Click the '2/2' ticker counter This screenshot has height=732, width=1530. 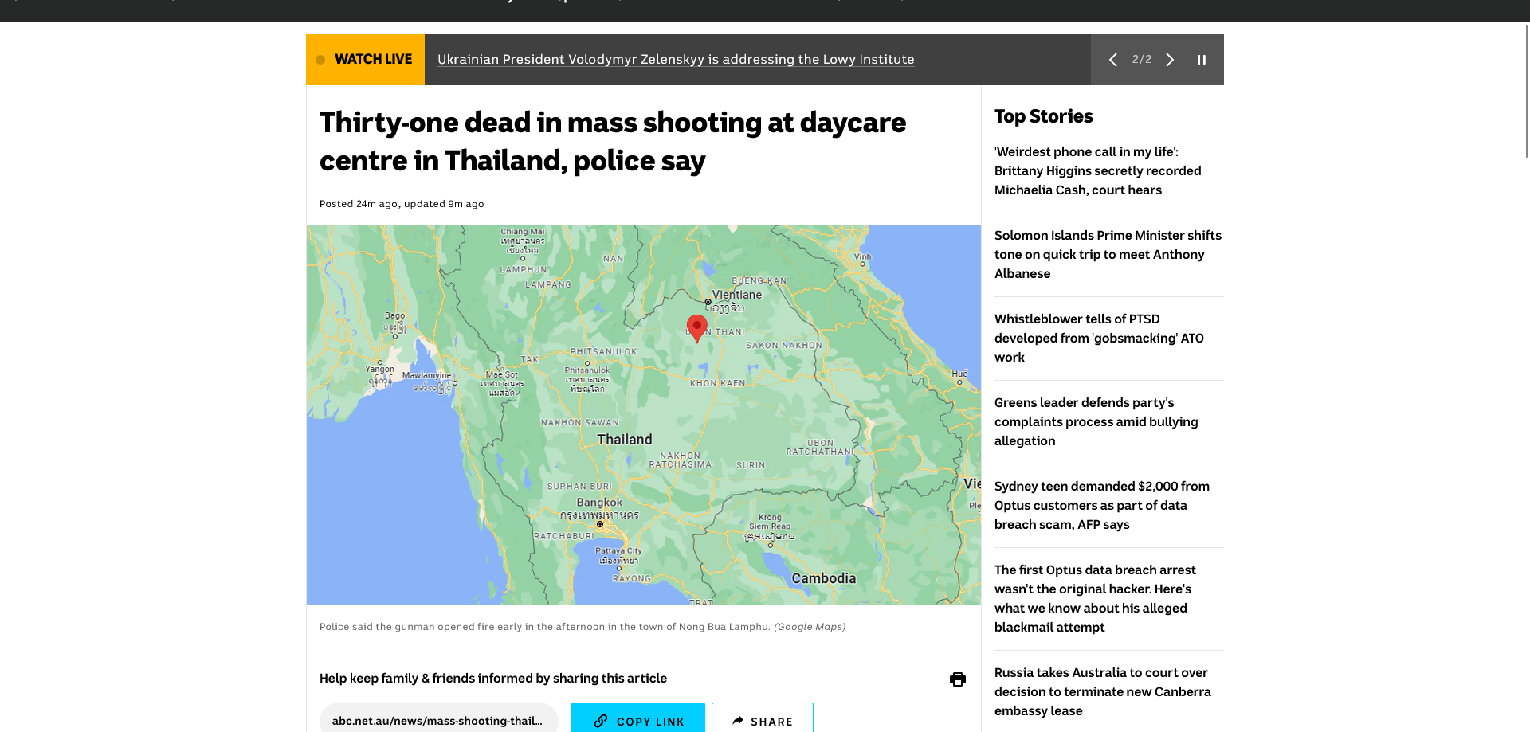[x=1141, y=60]
